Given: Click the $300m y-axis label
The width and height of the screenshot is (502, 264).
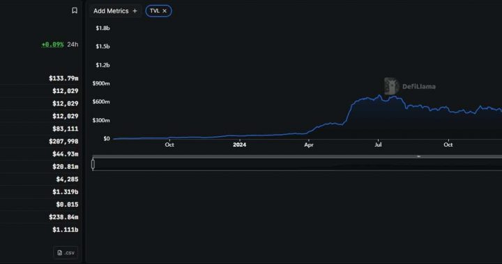Looking at the screenshot, I should click(x=101, y=120).
